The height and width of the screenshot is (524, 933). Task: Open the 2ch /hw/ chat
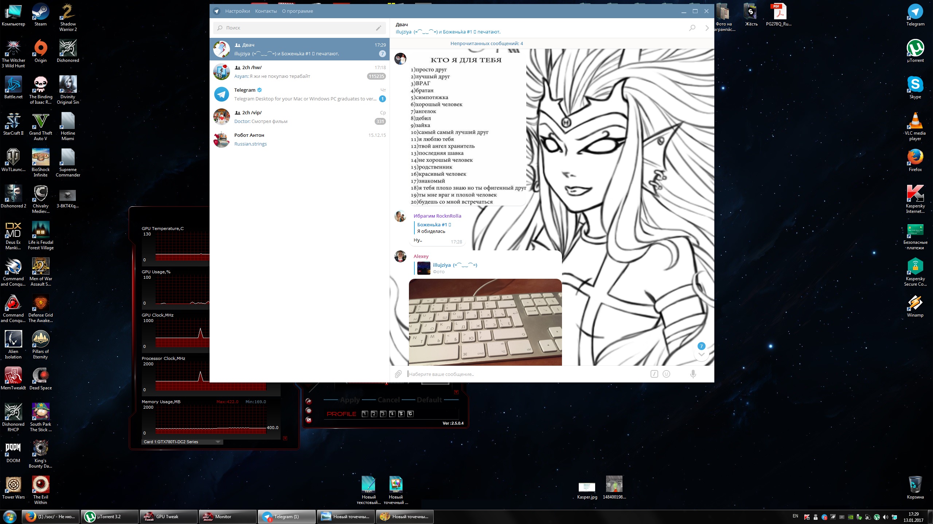tap(299, 72)
